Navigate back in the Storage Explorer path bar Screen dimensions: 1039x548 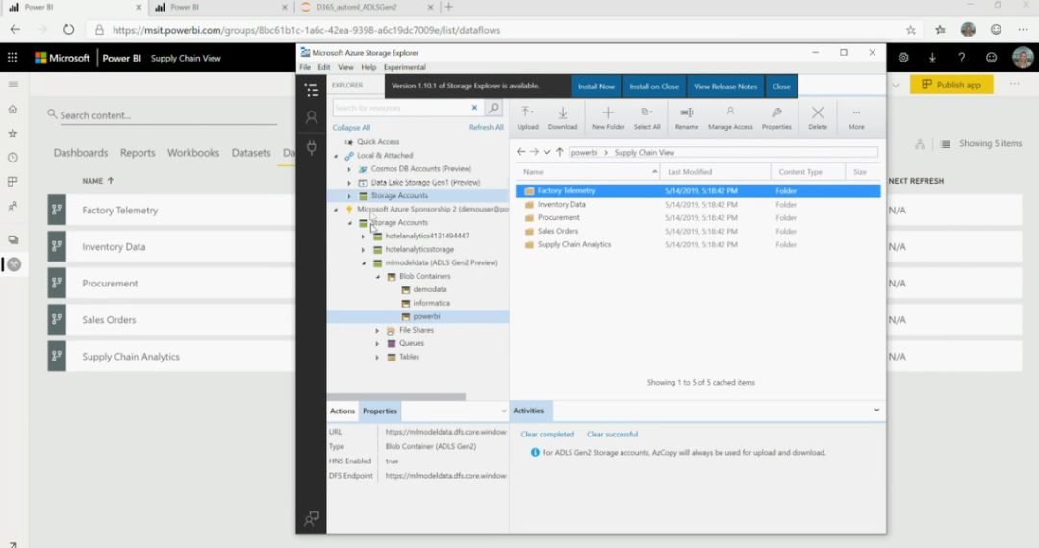pyautogui.click(x=520, y=152)
